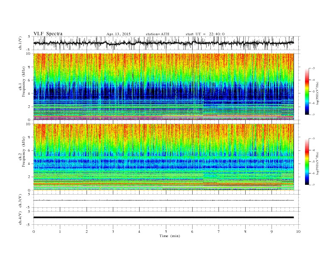336x260 pixels.
Task: Click the ch.1 voltage waveform trace
Action: (x=163, y=43)
